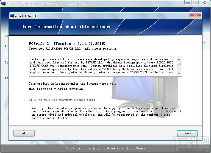Click the credits box scroll down arrow
The width and height of the screenshot is (211, 153).
(x=179, y=74)
